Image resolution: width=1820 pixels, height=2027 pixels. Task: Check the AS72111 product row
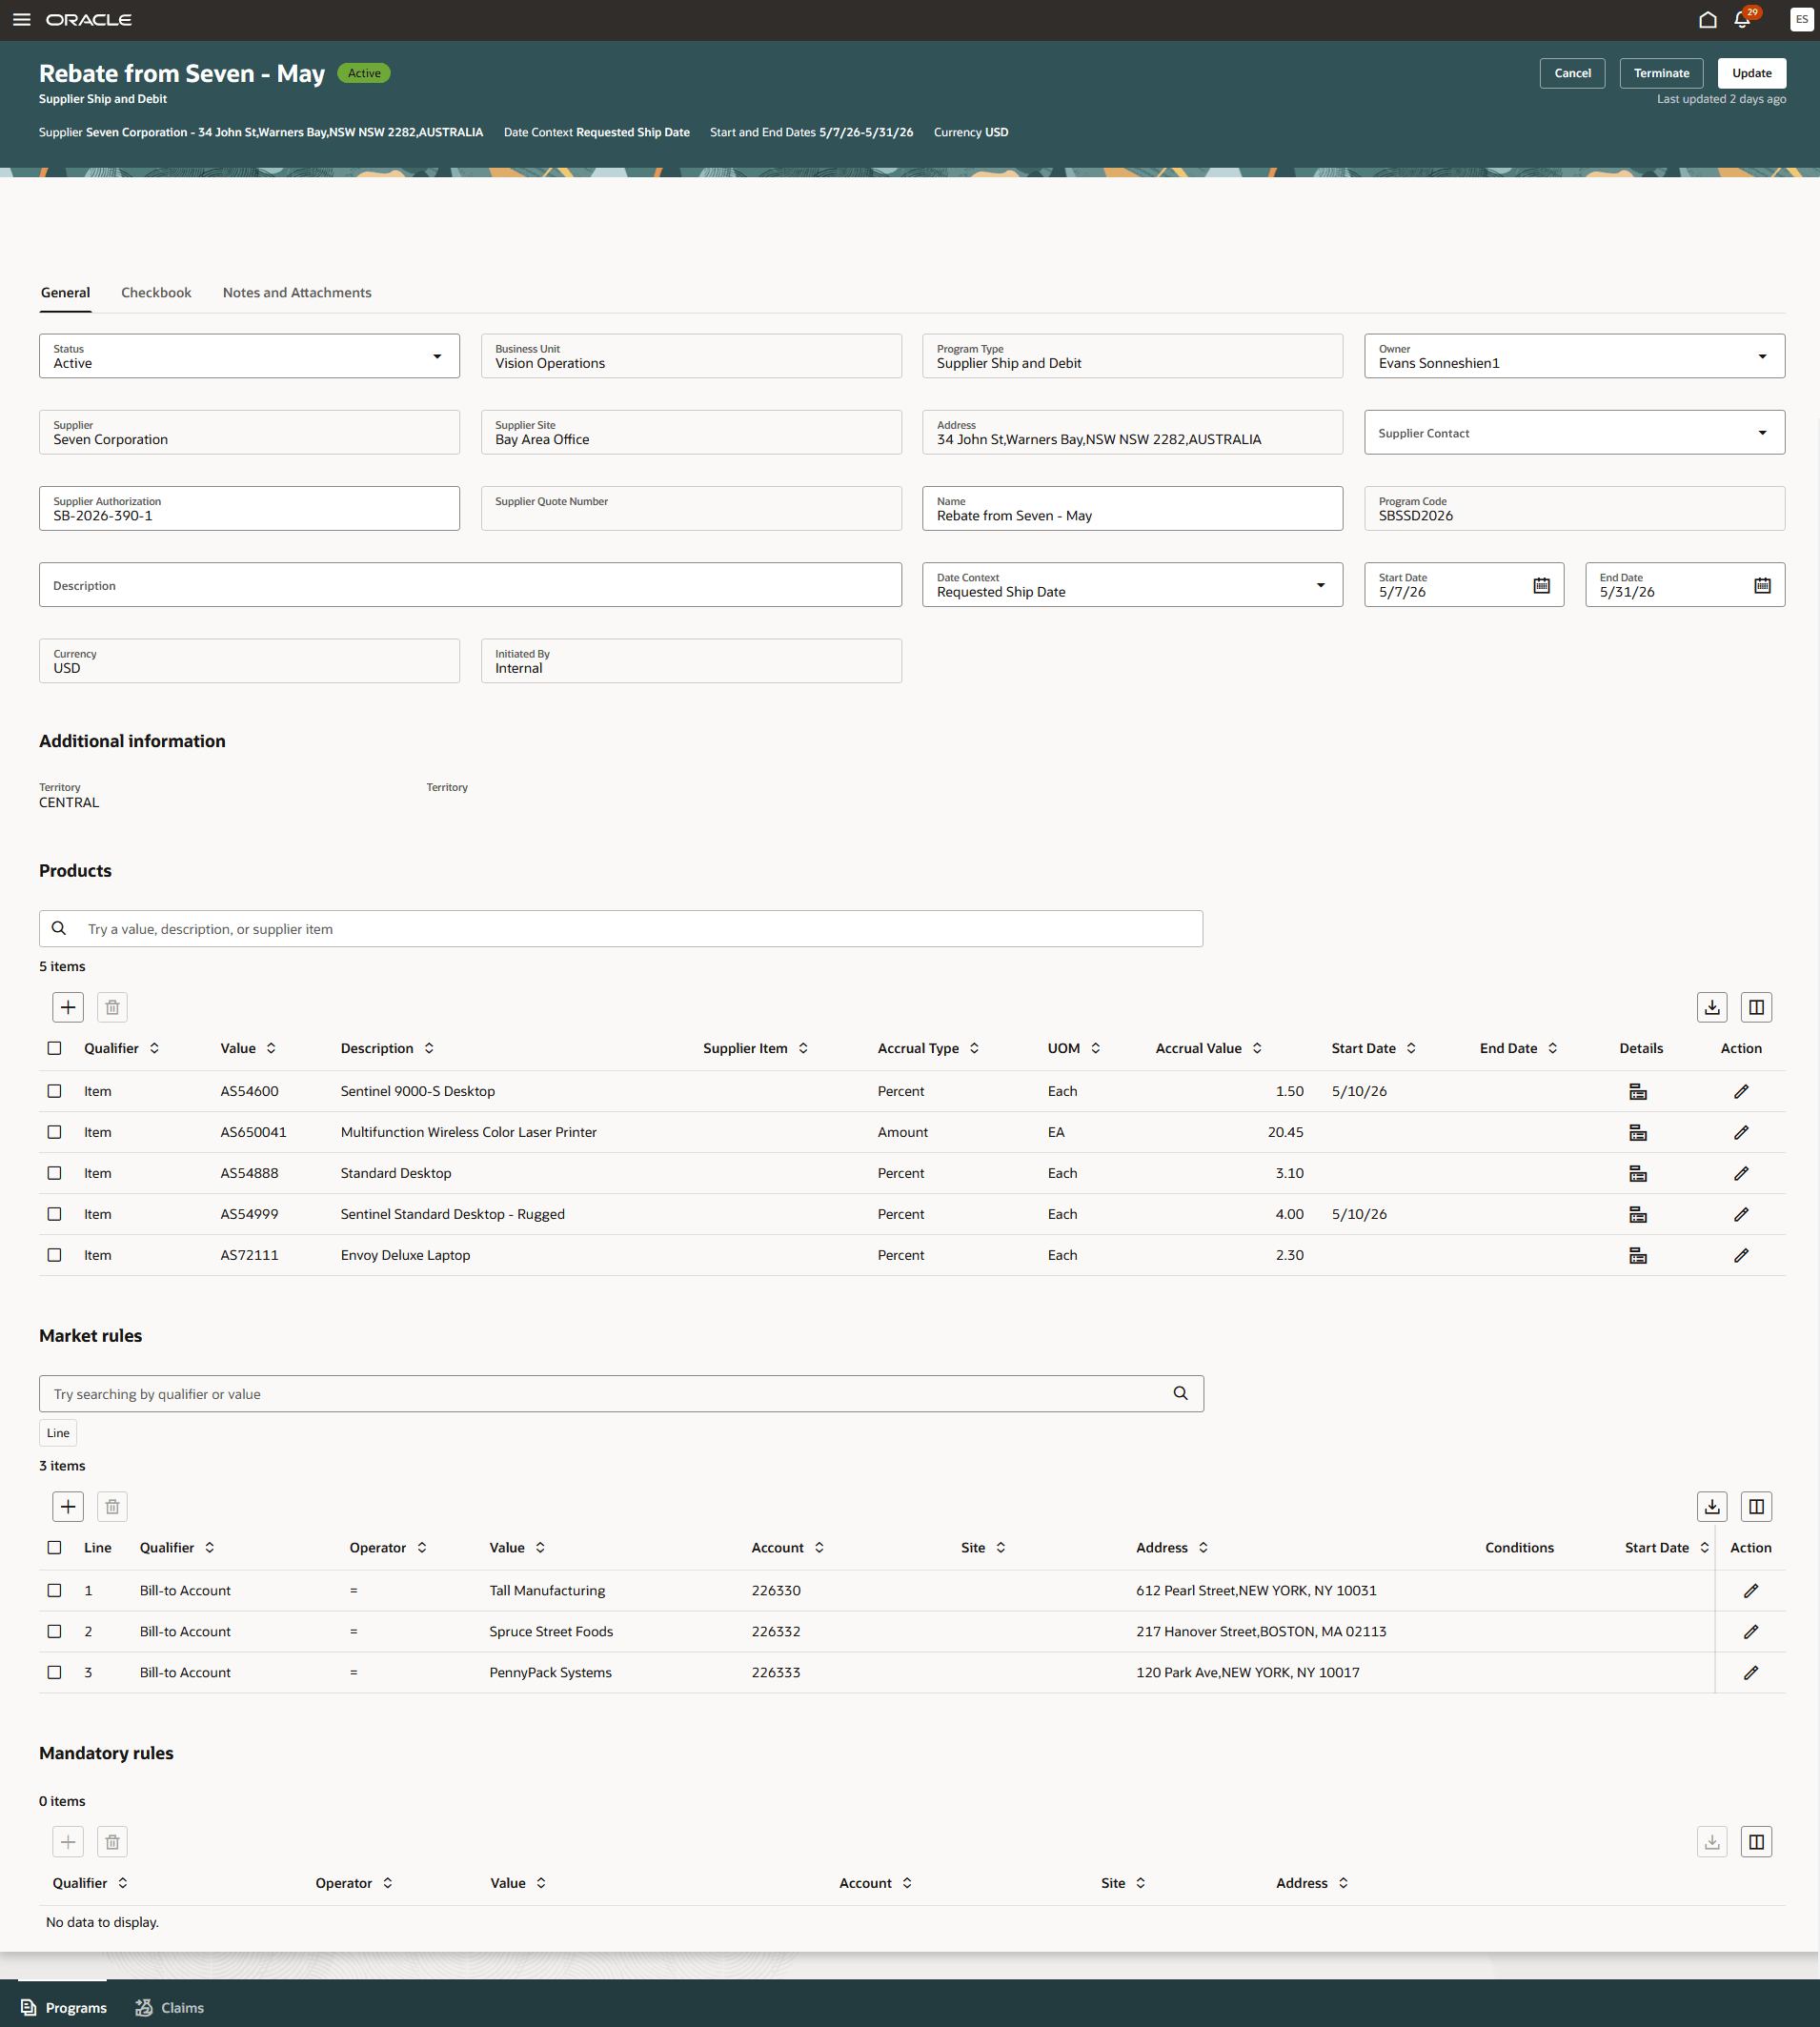(x=54, y=1255)
